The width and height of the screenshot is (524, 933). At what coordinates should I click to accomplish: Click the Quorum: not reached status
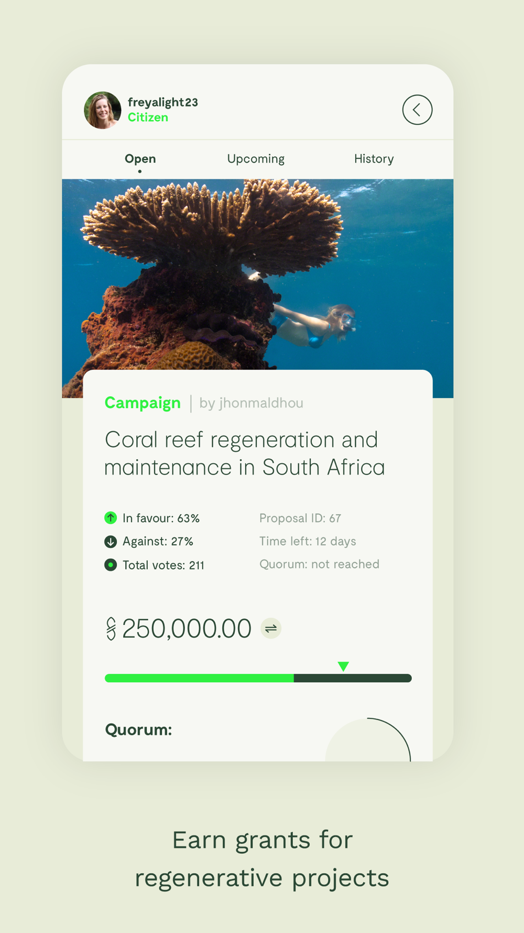tap(319, 564)
